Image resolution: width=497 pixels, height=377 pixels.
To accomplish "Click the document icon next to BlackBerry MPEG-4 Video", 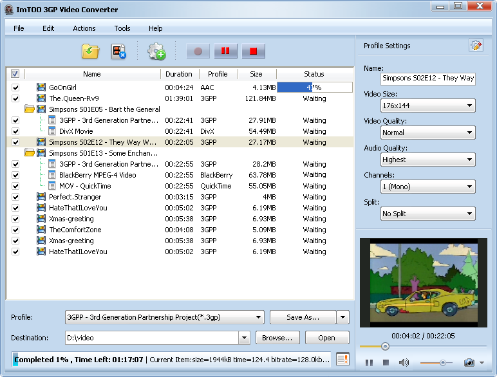I will click(52, 174).
